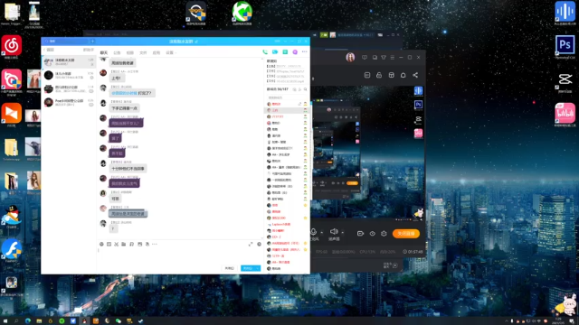Open the second tab in the group tab bar

coord(117,52)
